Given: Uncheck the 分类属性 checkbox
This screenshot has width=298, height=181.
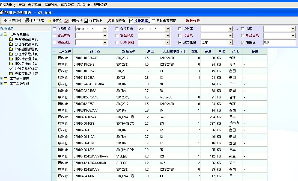Looking at the screenshot, I should pyautogui.click(x=180, y=42).
